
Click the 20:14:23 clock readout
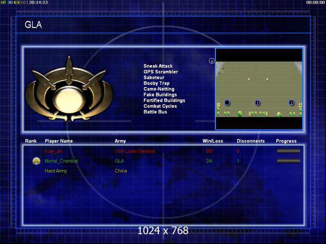38,2
